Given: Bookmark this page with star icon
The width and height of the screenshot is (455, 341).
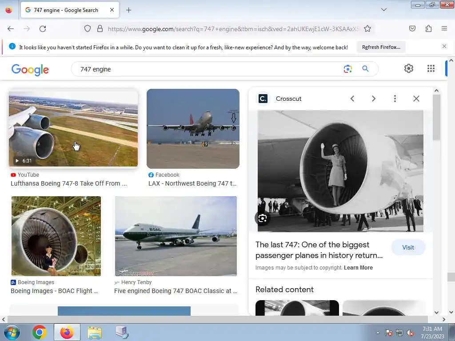Looking at the screenshot, I should tap(367, 29).
